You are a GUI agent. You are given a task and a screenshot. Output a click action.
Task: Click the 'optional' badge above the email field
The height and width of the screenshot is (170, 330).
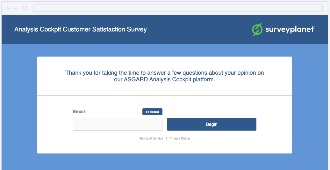(152, 112)
